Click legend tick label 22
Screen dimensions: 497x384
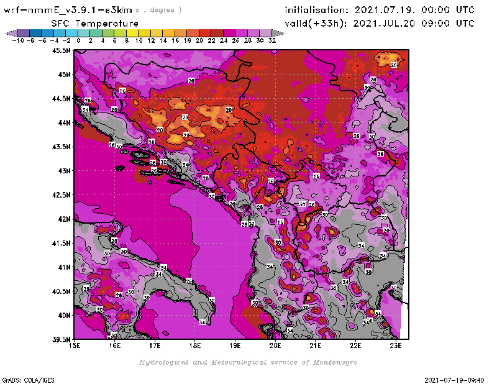pyautogui.click(x=211, y=40)
